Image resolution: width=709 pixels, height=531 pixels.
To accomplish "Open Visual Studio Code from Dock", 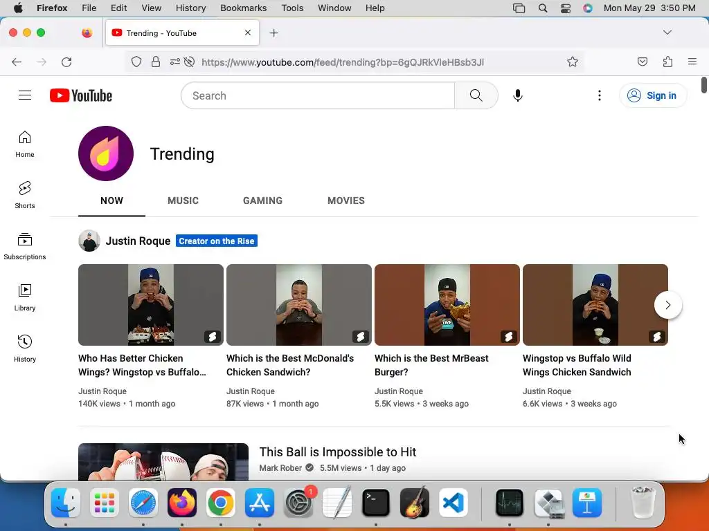I will (453, 503).
